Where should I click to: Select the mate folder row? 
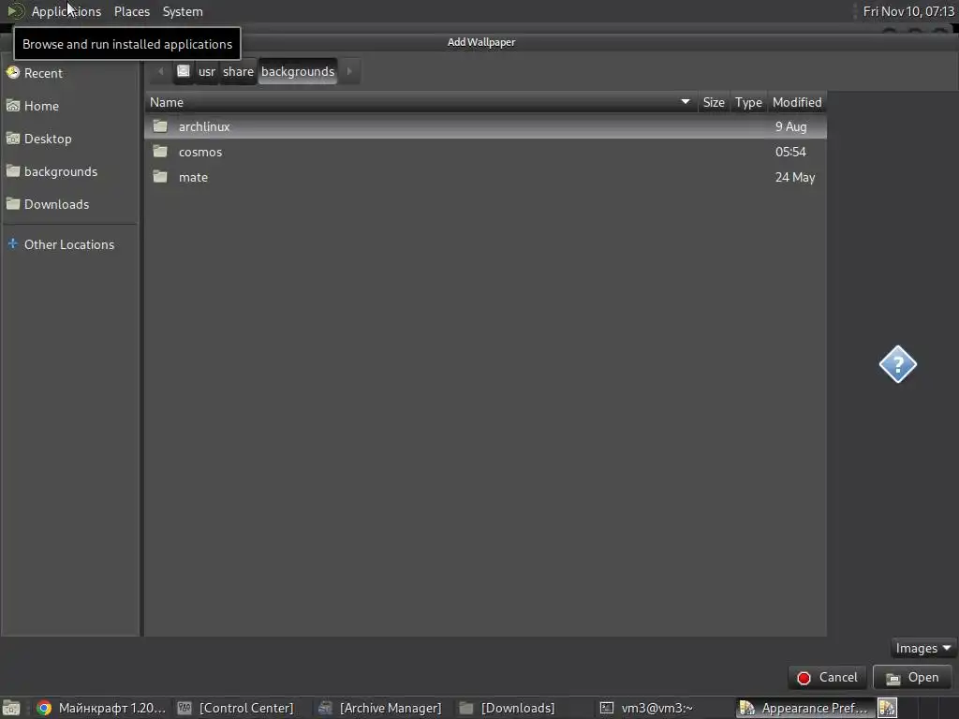tap(485, 177)
